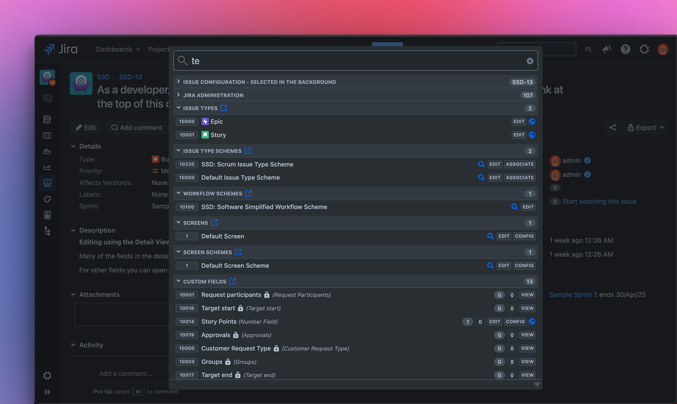Collapse the Workflow Schemes section
Viewport: 677px width, 404px height.
click(178, 193)
